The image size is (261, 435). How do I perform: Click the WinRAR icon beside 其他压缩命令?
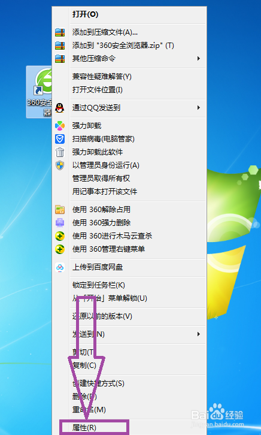tap(60, 59)
